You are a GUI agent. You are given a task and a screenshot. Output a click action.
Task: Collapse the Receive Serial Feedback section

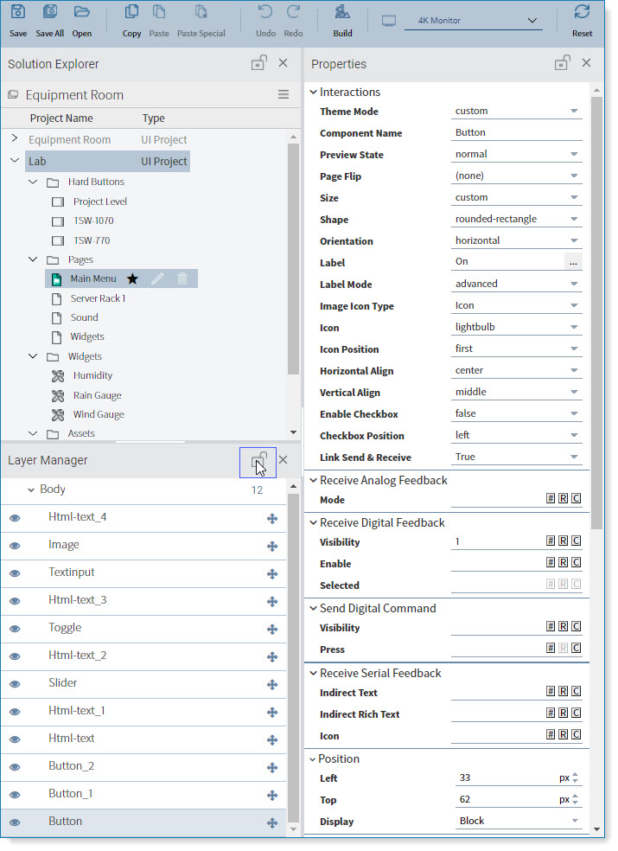pos(313,673)
